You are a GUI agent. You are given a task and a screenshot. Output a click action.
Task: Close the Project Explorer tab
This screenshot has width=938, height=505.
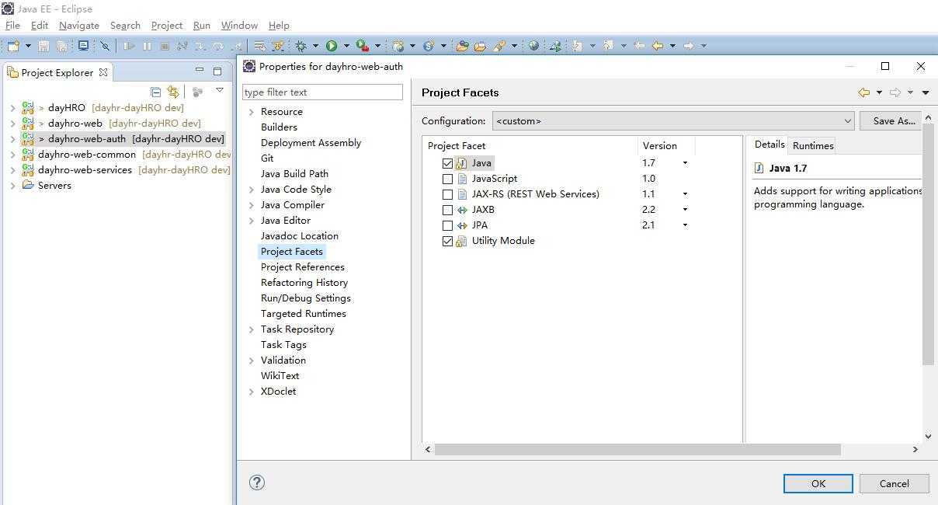click(103, 72)
